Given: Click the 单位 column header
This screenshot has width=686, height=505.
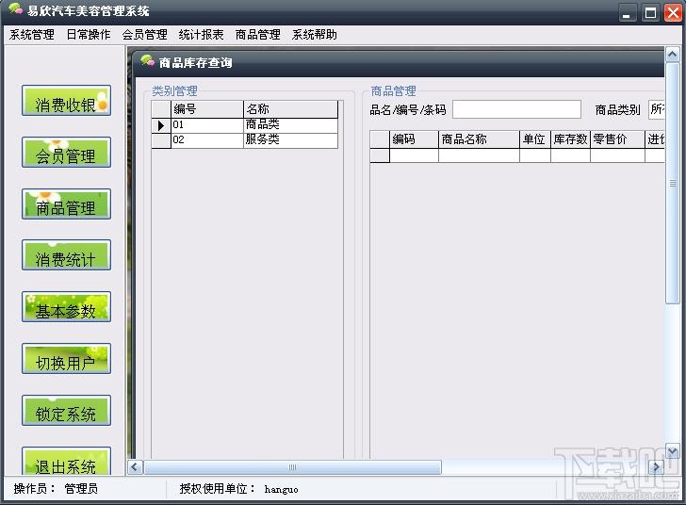Looking at the screenshot, I should [x=535, y=139].
